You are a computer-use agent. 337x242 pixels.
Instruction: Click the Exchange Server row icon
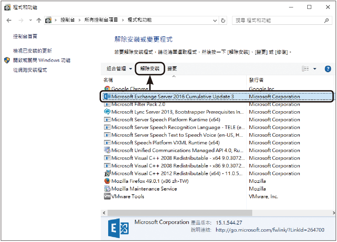pyautogui.click(x=107, y=96)
